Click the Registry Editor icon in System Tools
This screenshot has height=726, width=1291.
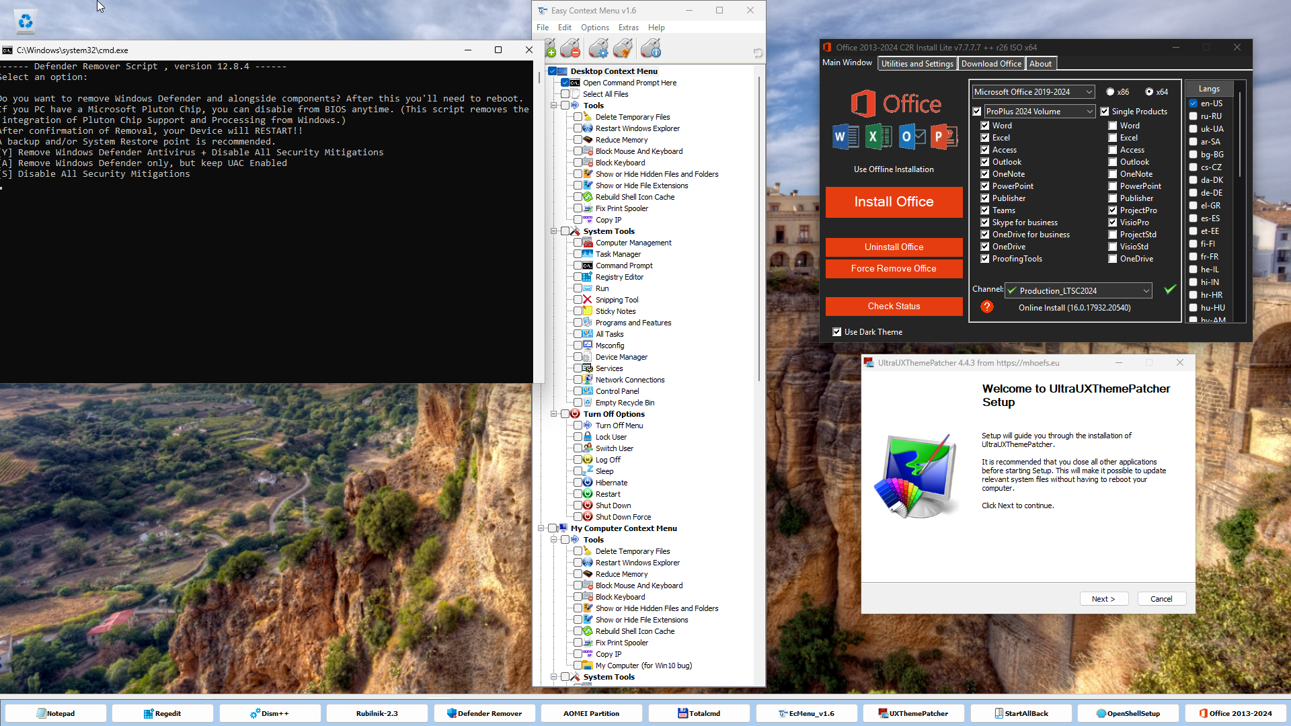(588, 277)
